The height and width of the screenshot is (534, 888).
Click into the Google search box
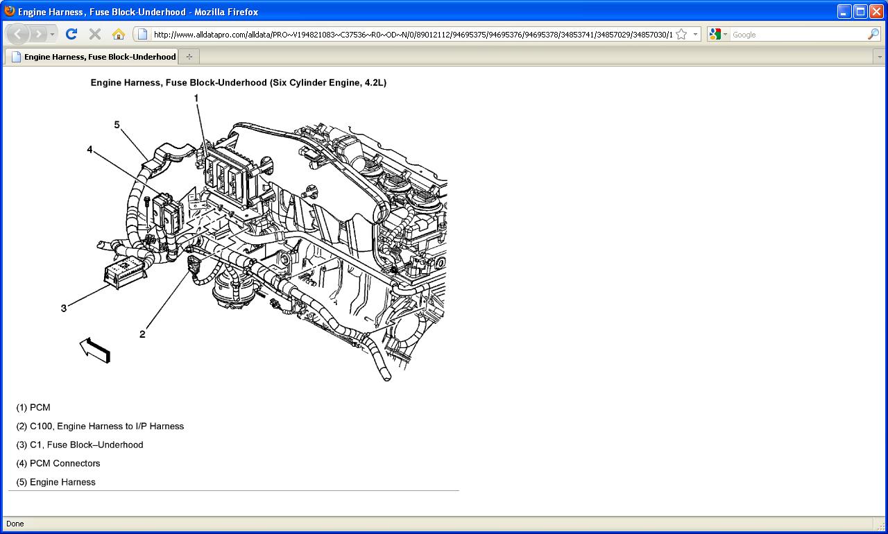click(798, 34)
